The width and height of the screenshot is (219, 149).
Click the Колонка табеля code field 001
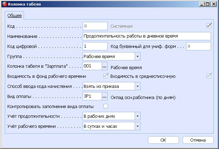pyautogui.click(x=92, y=66)
